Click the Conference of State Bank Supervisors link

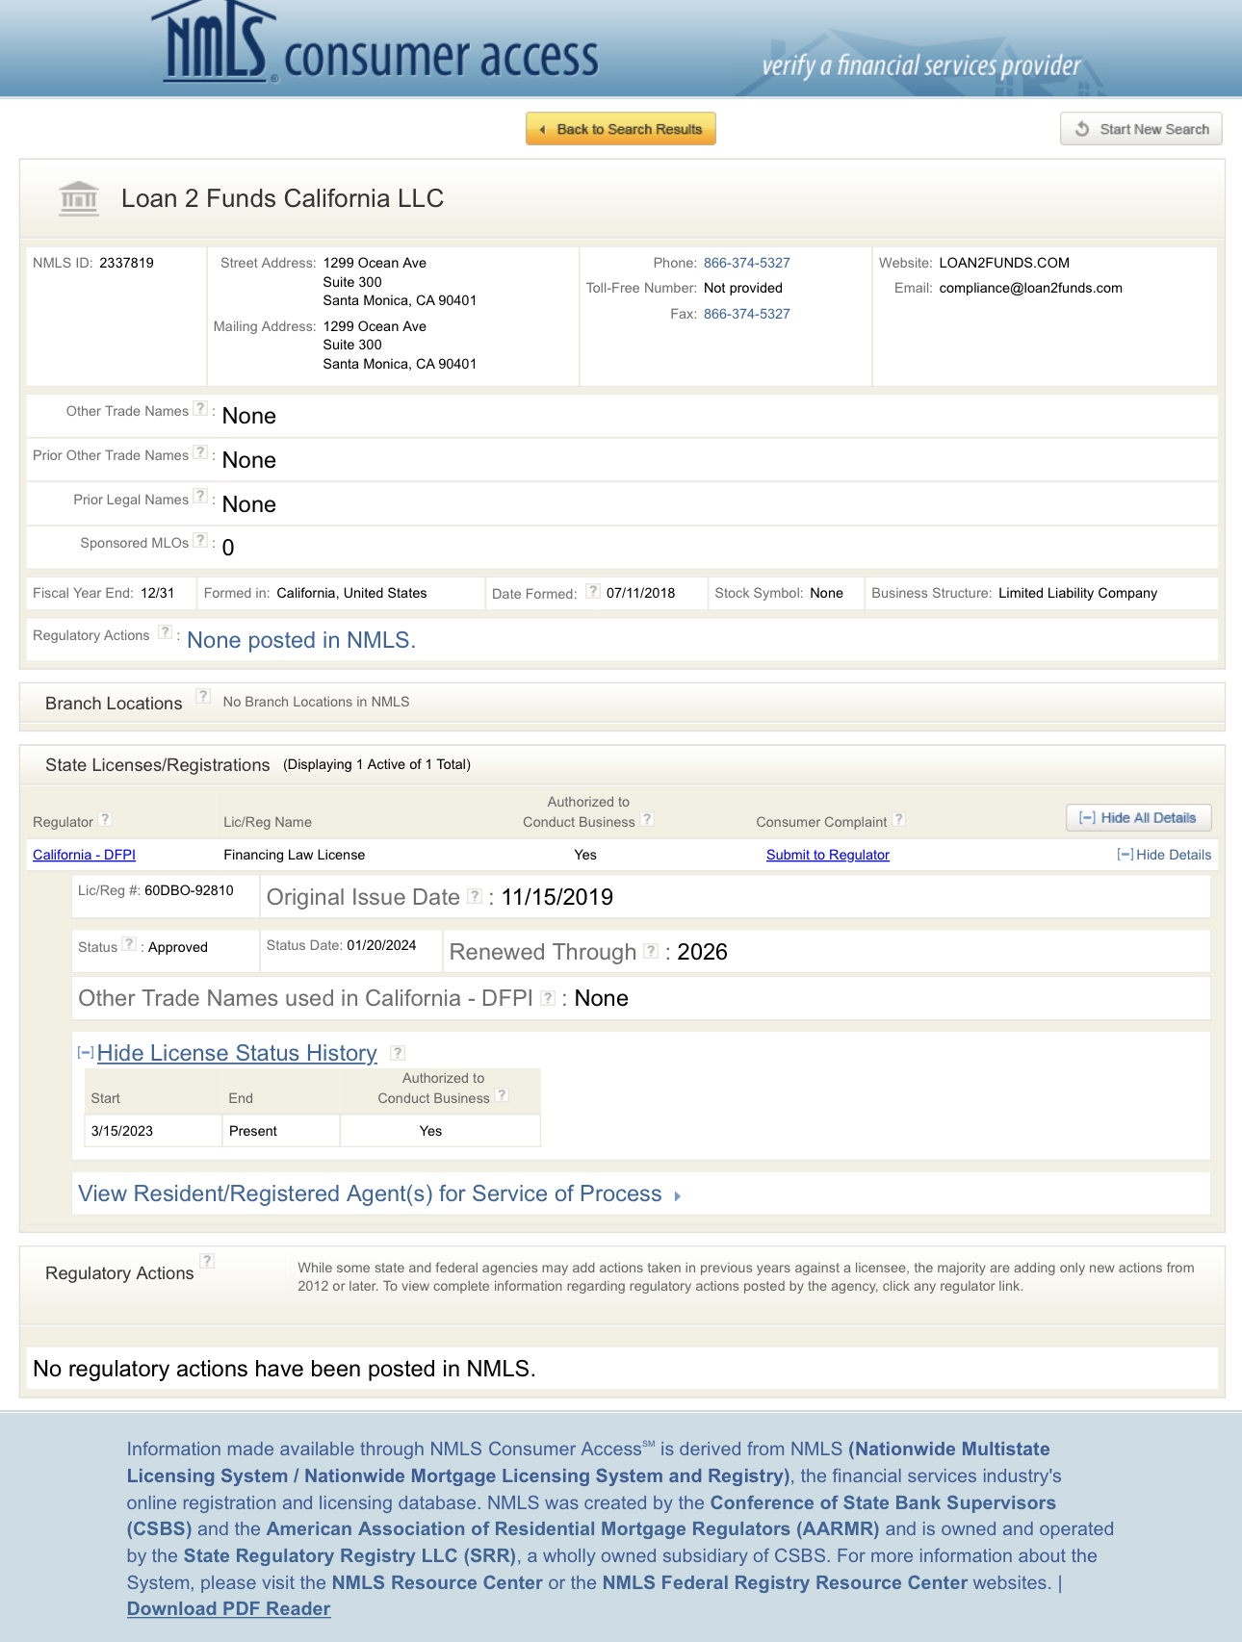(x=883, y=1502)
